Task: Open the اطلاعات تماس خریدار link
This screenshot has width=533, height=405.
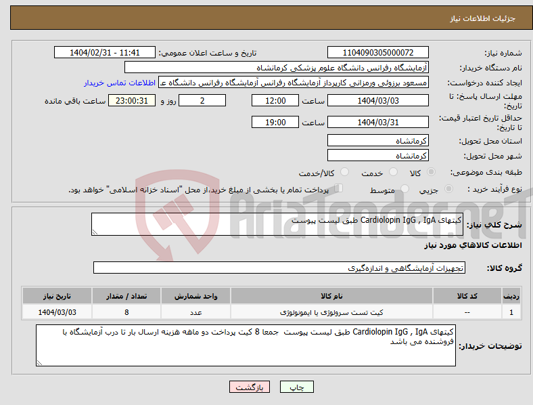Action: pos(120,83)
